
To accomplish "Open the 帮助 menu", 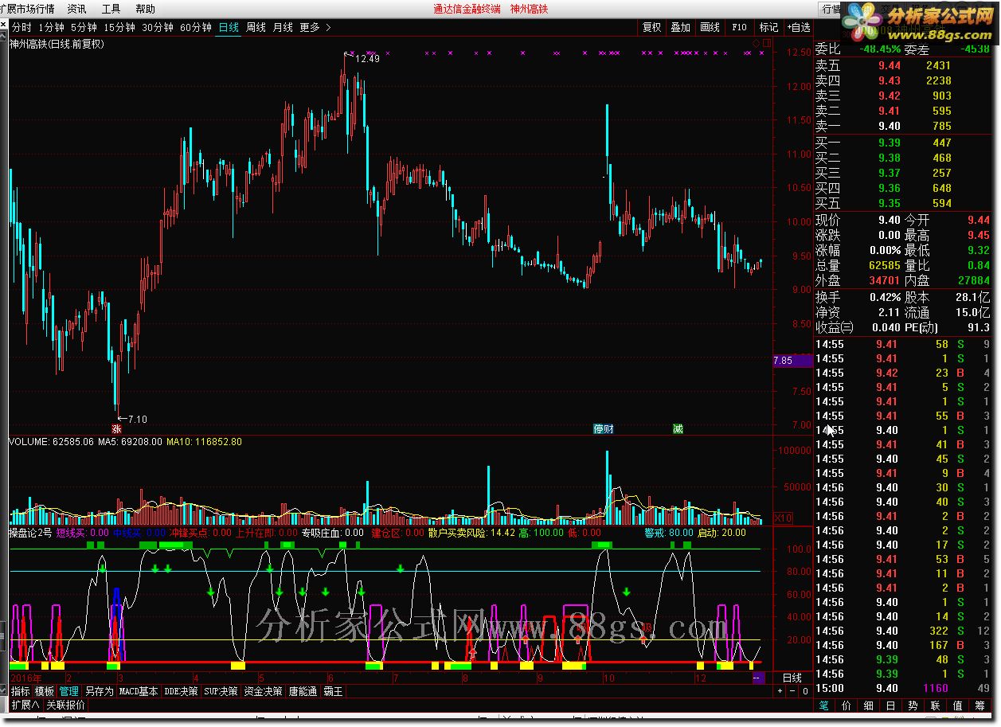I will pos(146,9).
